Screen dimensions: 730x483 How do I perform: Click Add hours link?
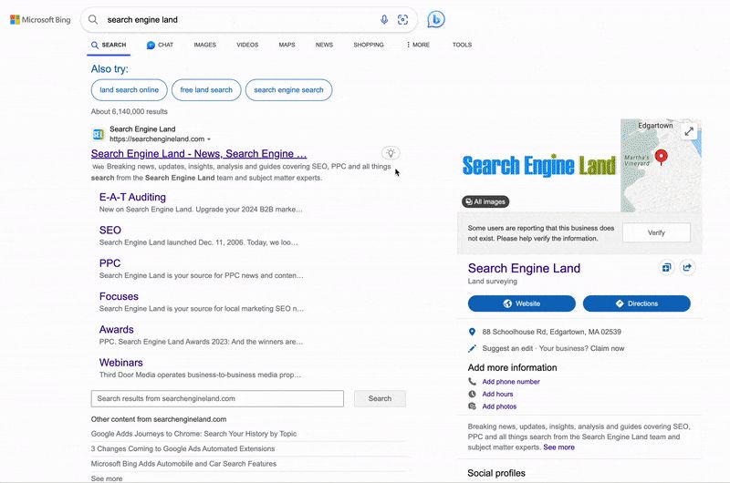coord(497,394)
